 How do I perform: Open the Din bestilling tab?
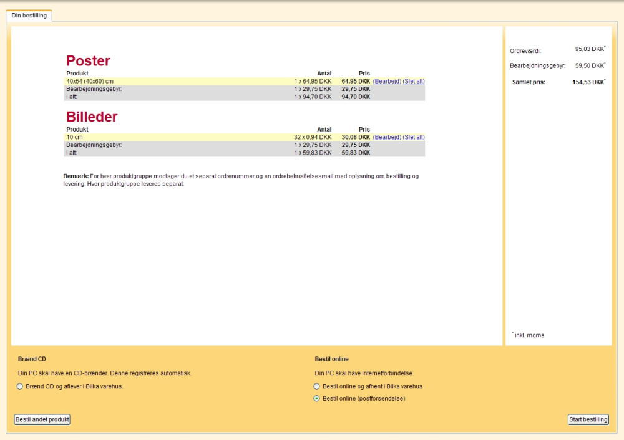[29, 16]
